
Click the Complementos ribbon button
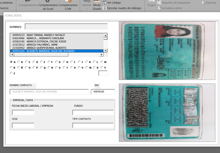tap(28, 5)
